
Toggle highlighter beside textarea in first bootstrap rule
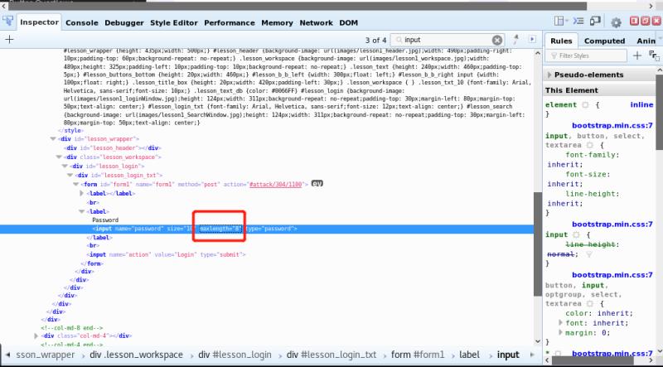pos(590,145)
